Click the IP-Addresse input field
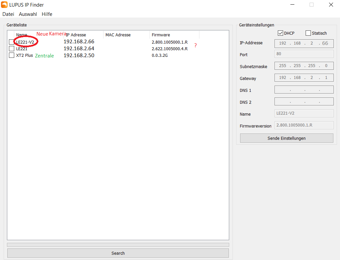Viewport: 340px width, 260px height. (304, 43)
